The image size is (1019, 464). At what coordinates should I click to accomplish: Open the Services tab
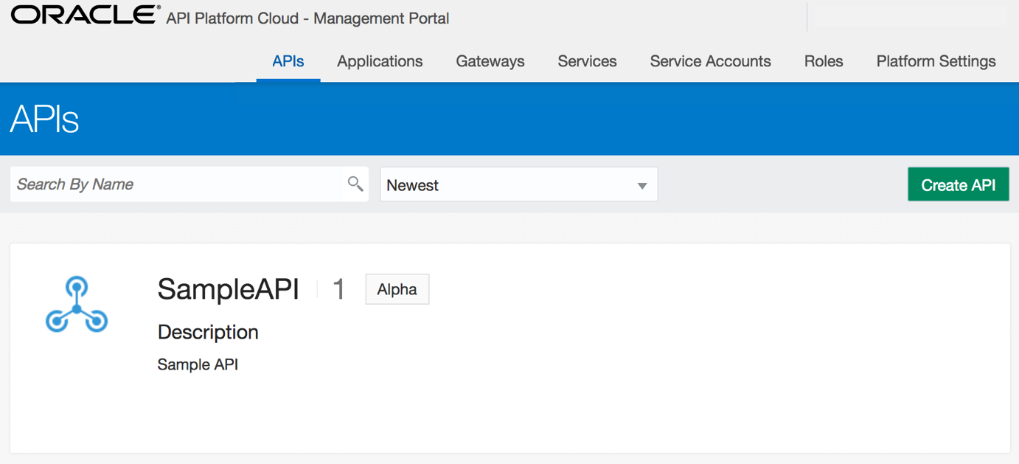click(587, 61)
